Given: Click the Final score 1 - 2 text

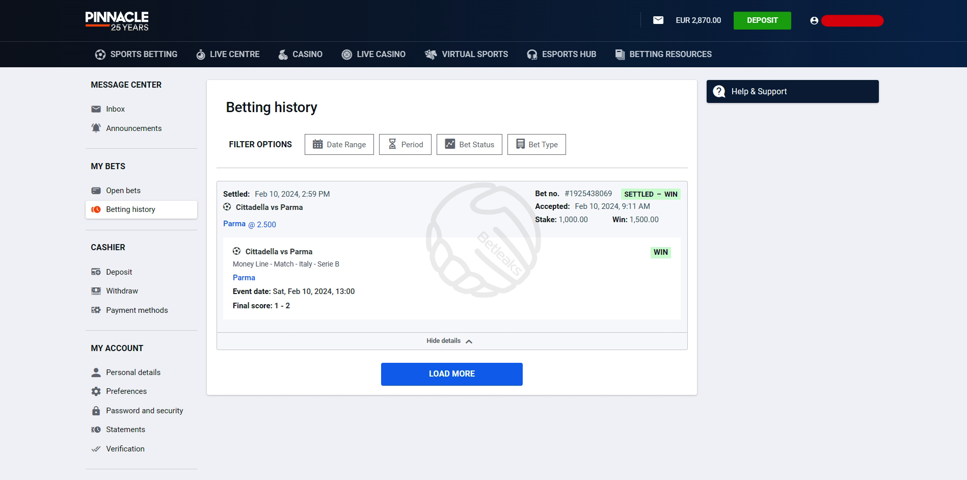Looking at the screenshot, I should pos(261,306).
